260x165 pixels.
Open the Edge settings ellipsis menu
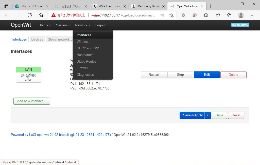click(253, 15)
